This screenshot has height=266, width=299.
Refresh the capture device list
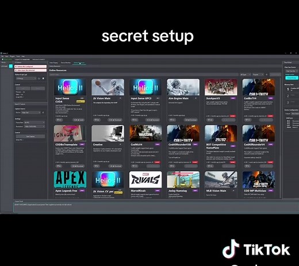(43, 112)
